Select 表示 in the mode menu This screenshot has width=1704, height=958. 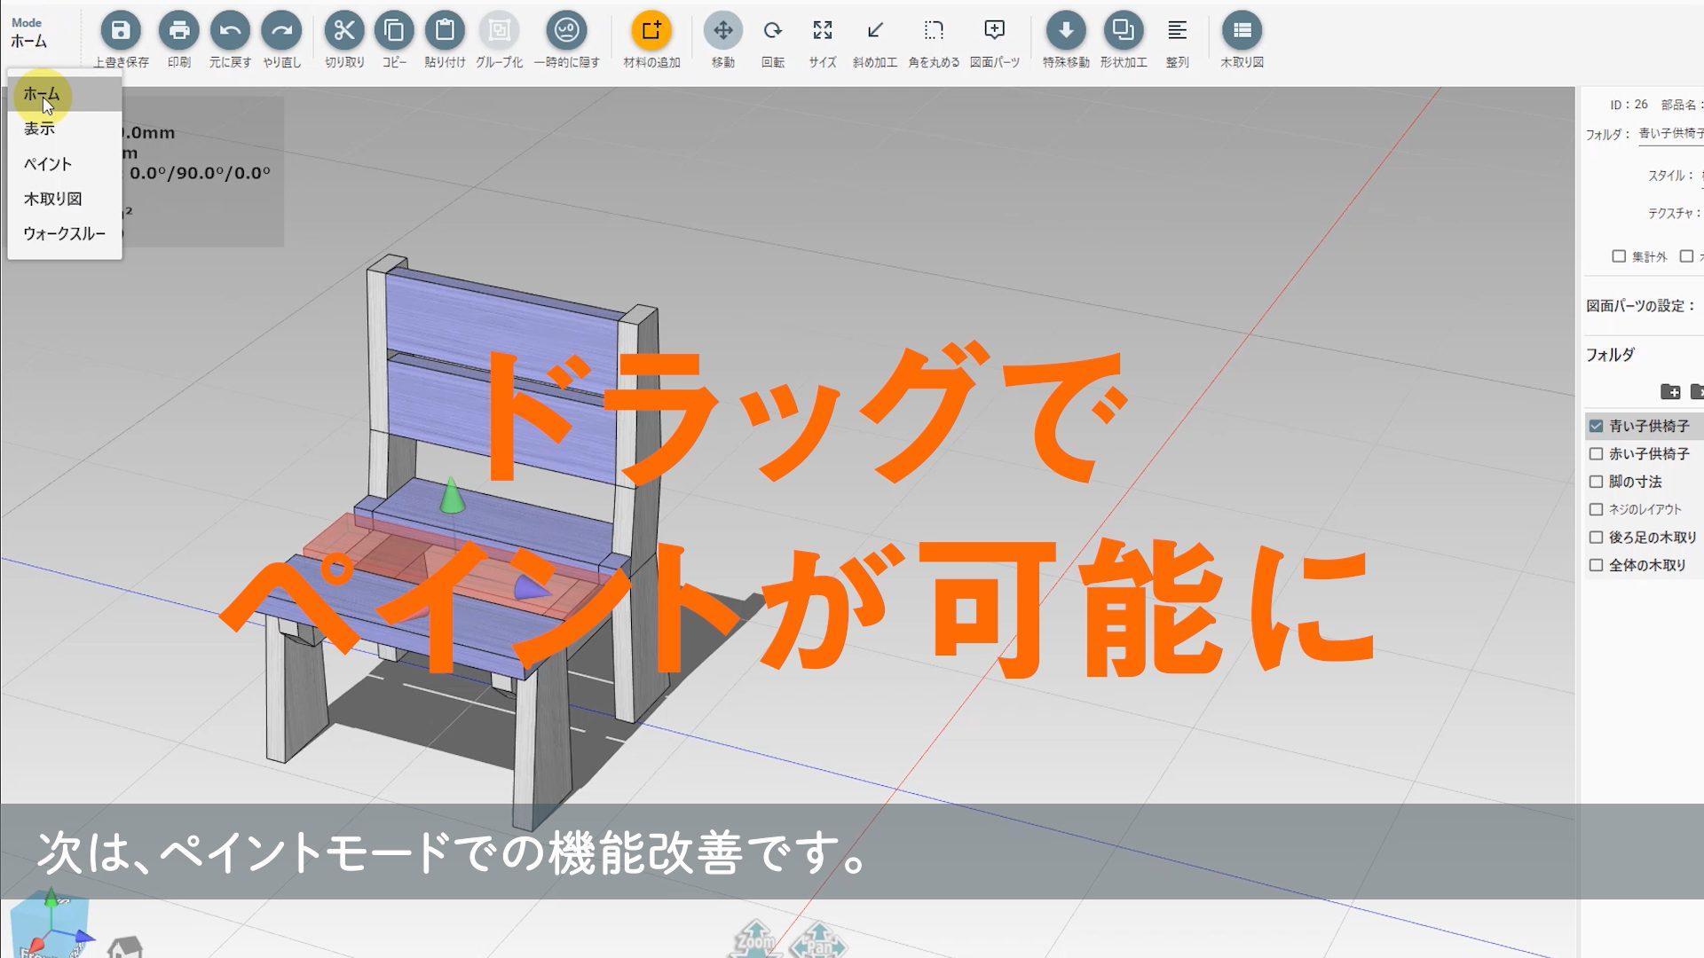pyautogui.click(x=64, y=129)
